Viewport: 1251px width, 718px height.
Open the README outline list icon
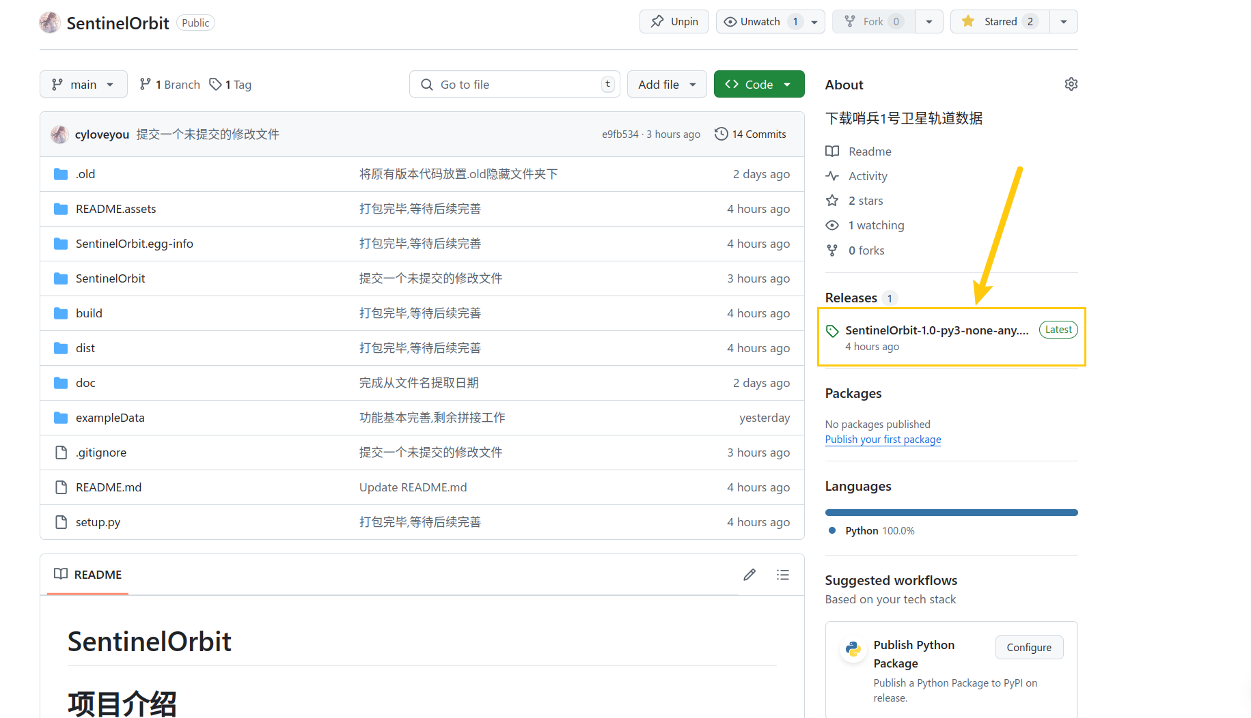[783, 575]
